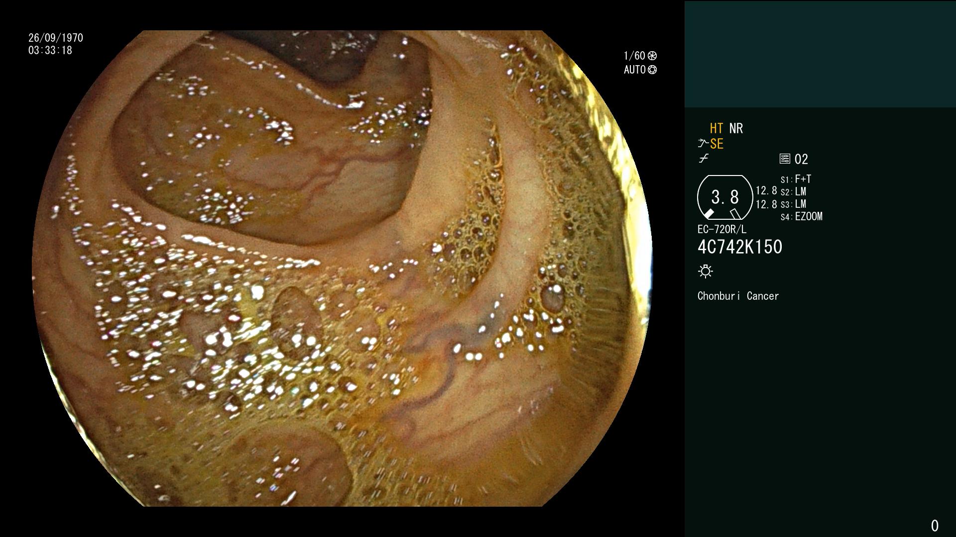Click the shutter speed fan icon beside 1/60

click(x=652, y=56)
